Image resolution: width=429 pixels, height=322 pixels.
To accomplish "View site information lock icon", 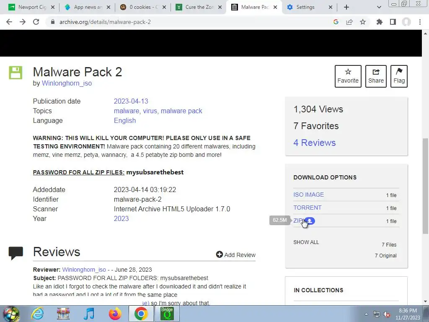I will point(53,22).
